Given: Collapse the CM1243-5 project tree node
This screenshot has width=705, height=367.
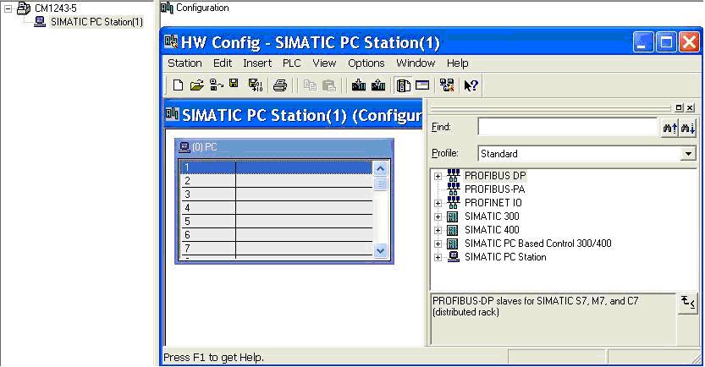Looking at the screenshot, I should pos(8,8).
